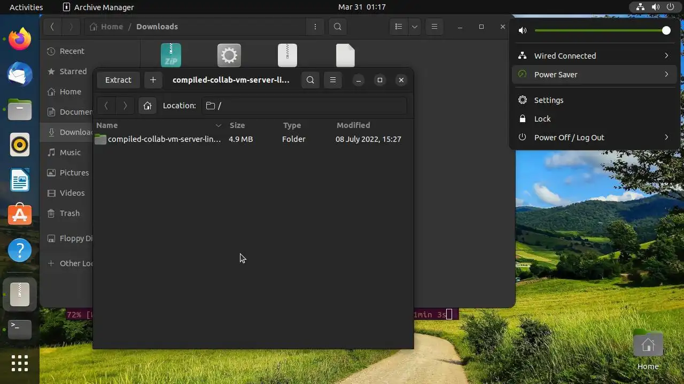Show Applications grid
This screenshot has width=684, height=384.
[20, 363]
